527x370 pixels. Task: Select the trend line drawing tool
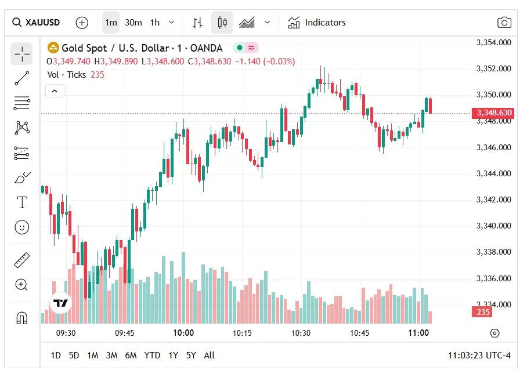(21, 78)
